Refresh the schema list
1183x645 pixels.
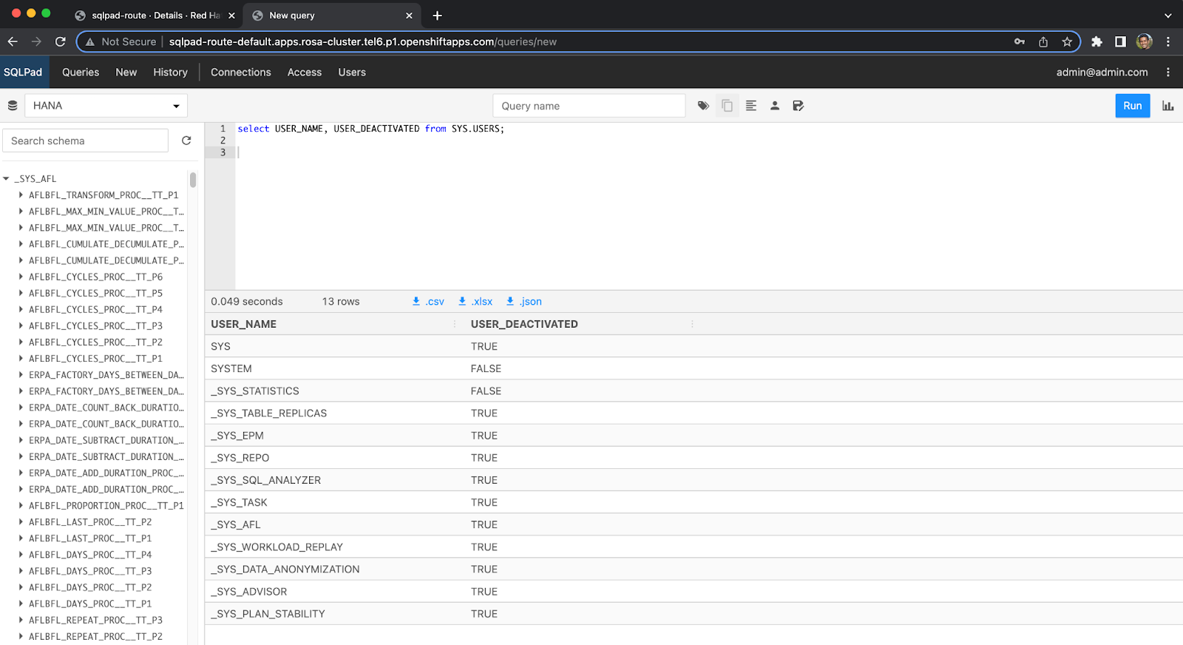186,141
